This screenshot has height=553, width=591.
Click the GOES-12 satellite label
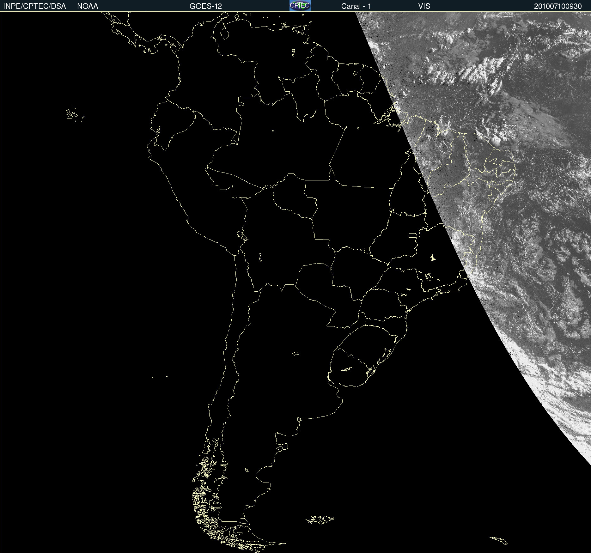(206, 6)
